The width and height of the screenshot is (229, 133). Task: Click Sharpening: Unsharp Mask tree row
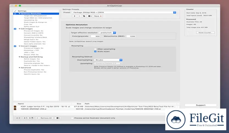pos(35,37)
